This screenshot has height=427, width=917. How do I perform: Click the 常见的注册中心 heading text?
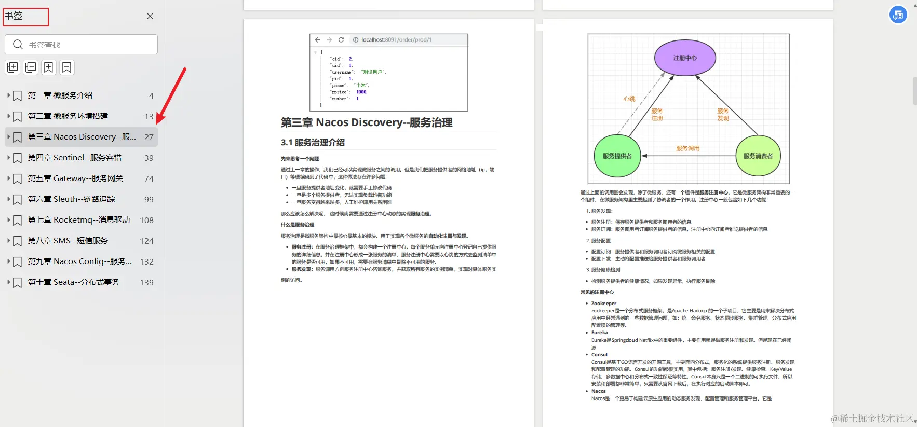pos(597,292)
